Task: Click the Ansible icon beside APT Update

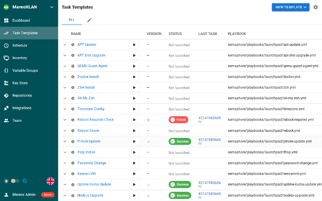Action: (x=73, y=45)
